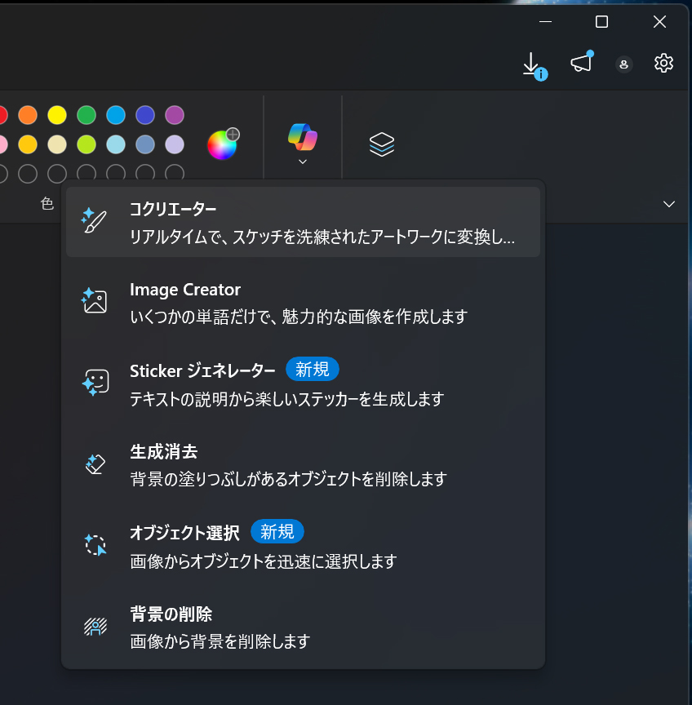
Task: Click the コクリエーター sparkle brush icon
Action: [x=95, y=219]
